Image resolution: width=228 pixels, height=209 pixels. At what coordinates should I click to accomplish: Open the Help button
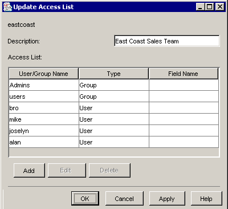click(206, 199)
